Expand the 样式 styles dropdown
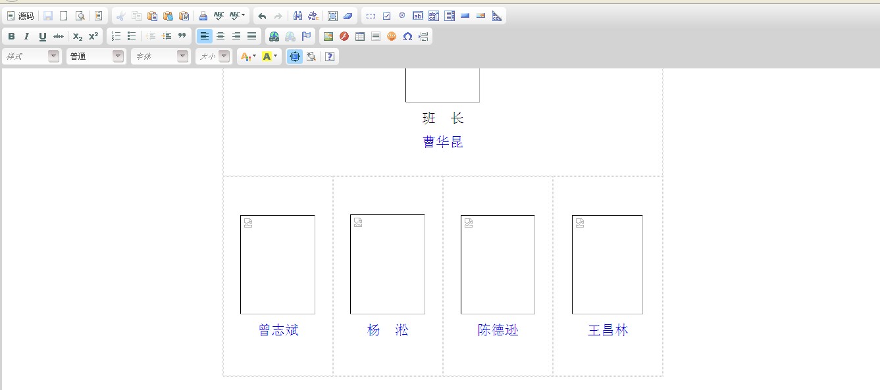The image size is (880, 390). pos(53,57)
